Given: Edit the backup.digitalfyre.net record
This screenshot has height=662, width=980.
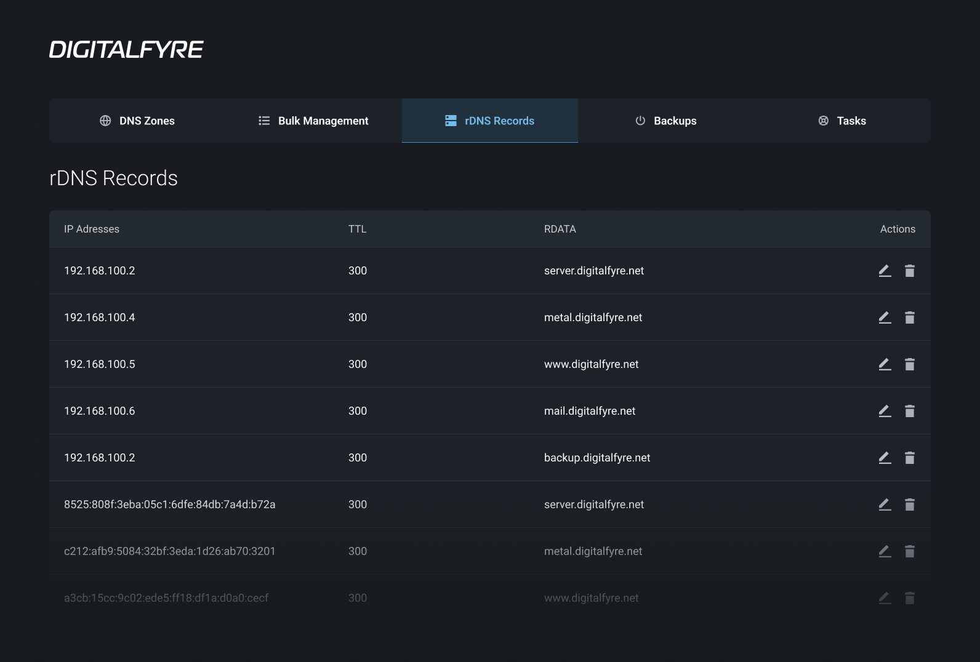Looking at the screenshot, I should click(x=885, y=458).
